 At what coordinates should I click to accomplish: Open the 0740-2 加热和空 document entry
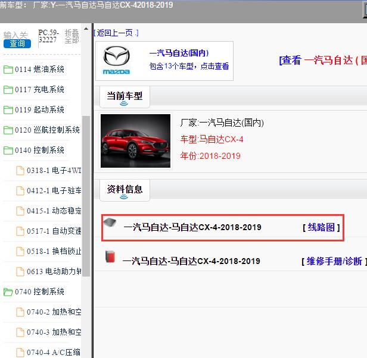(x=54, y=312)
